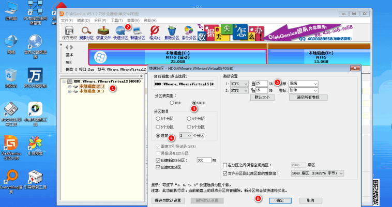The width and height of the screenshot is (392, 207).
Task: Click the 默认大小 button
Action: pyautogui.click(x=263, y=98)
